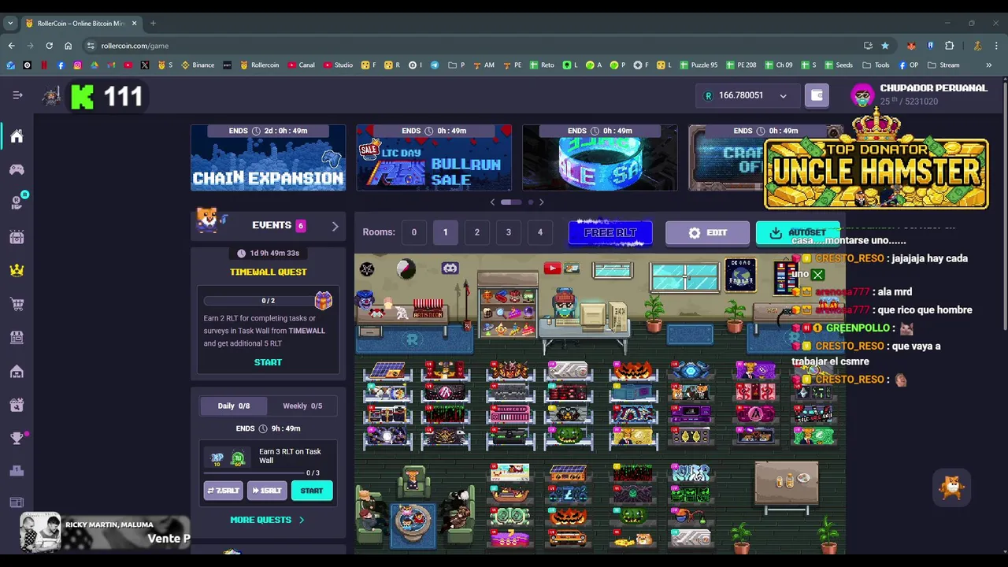
Task: Open the earn RLT hand icon in sidebar
Action: click(x=17, y=203)
